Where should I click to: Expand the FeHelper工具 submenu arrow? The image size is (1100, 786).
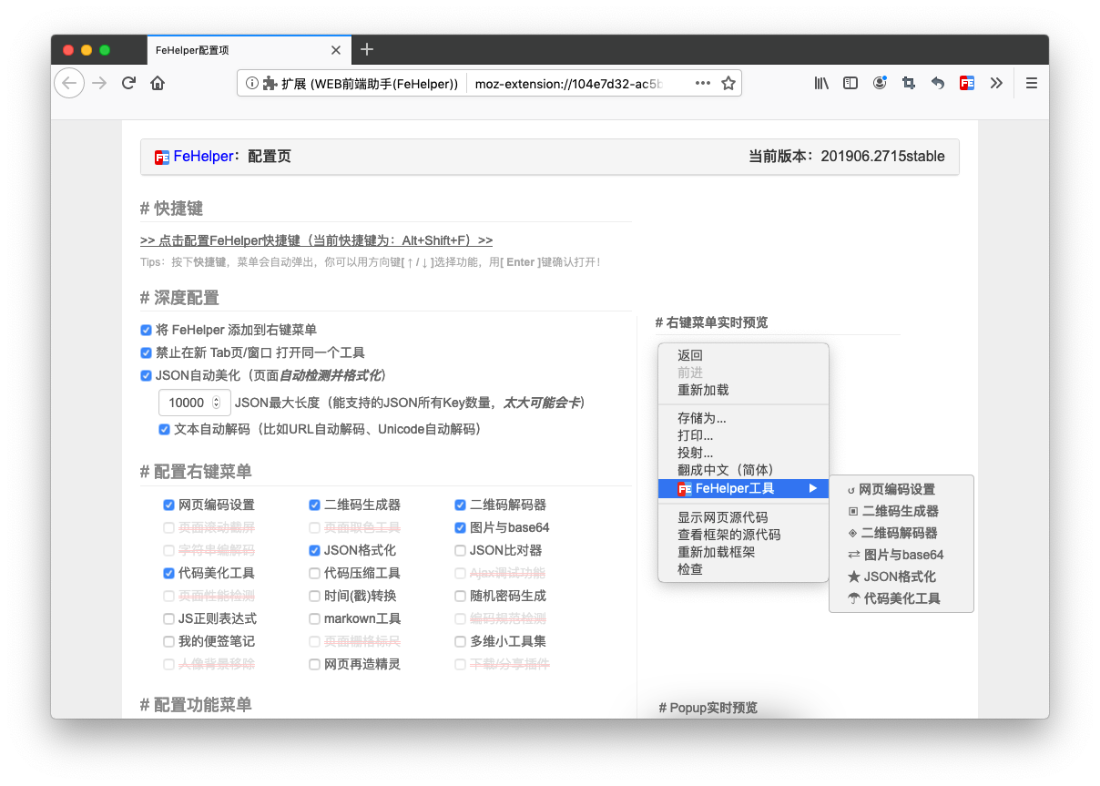[x=813, y=489]
